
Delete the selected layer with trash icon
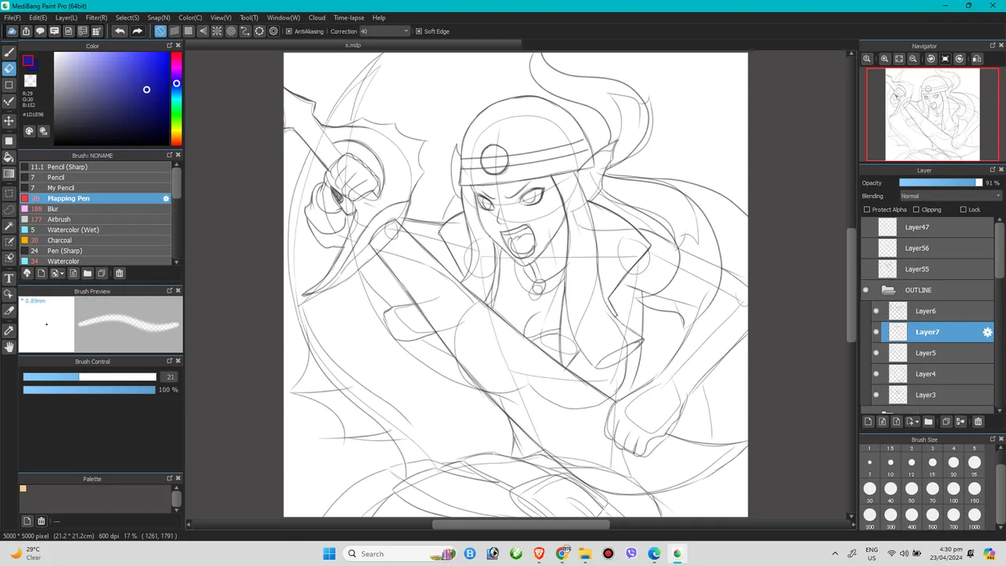(978, 422)
